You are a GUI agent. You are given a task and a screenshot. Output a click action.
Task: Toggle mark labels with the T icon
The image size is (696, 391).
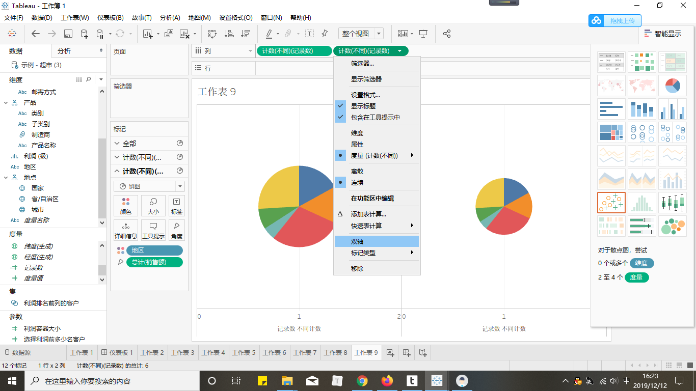[309, 34]
